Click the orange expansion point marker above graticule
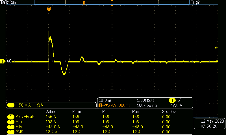This screenshot has height=135, width=226. [x=112, y=5]
